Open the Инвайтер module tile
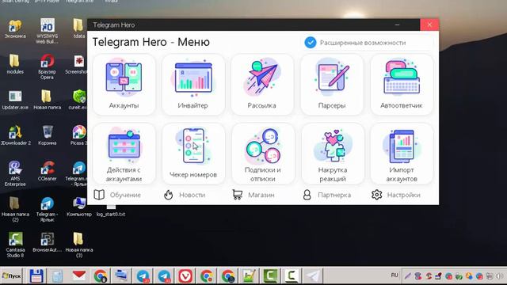Viewport: 507px width, 285px height. point(193,85)
